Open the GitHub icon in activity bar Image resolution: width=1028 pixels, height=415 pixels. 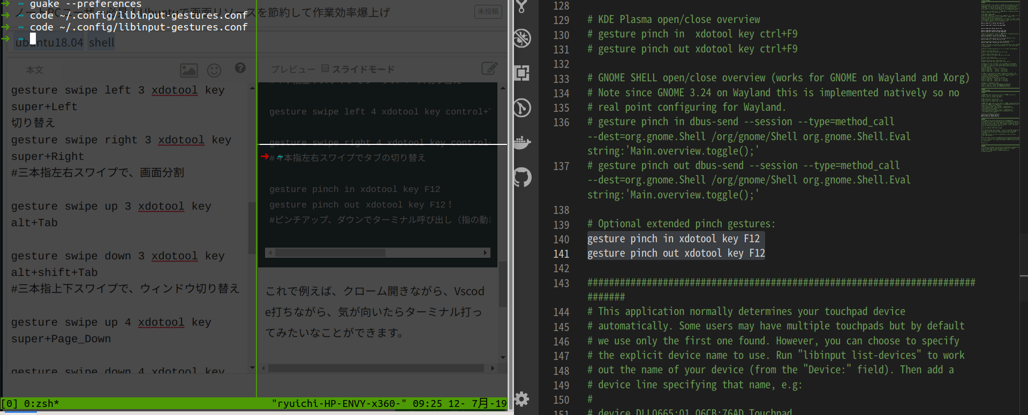click(522, 177)
